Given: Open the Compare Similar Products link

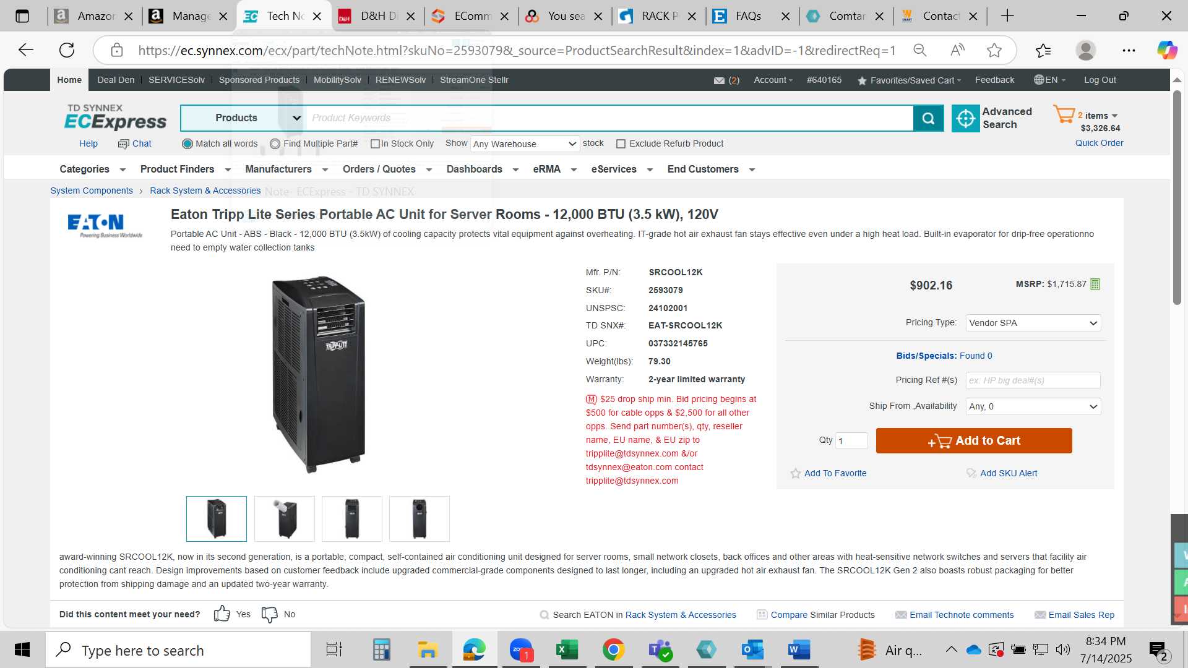Looking at the screenshot, I should (x=822, y=615).
